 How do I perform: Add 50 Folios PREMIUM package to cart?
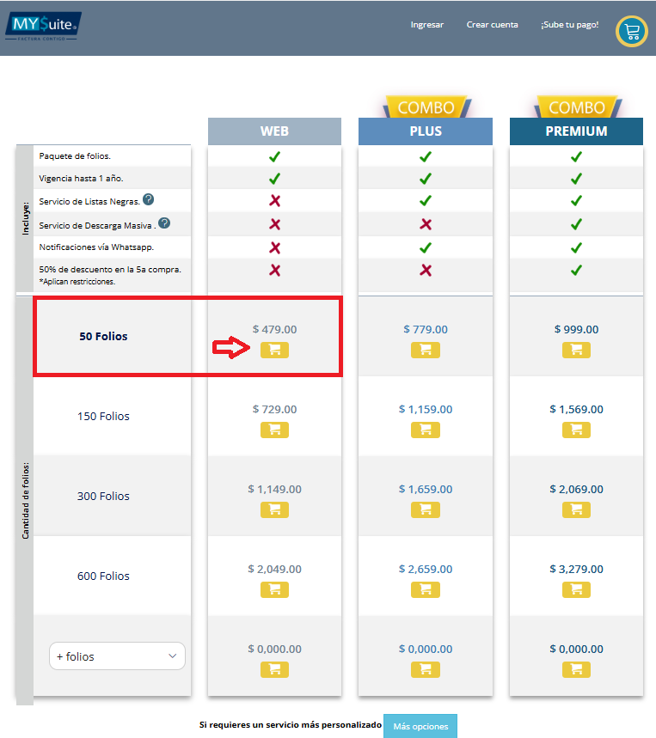pyautogui.click(x=576, y=350)
